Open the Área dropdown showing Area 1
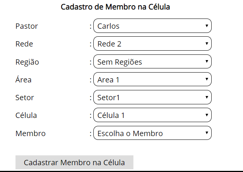The height and width of the screenshot is (172, 243). pyautogui.click(x=152, y=79)
